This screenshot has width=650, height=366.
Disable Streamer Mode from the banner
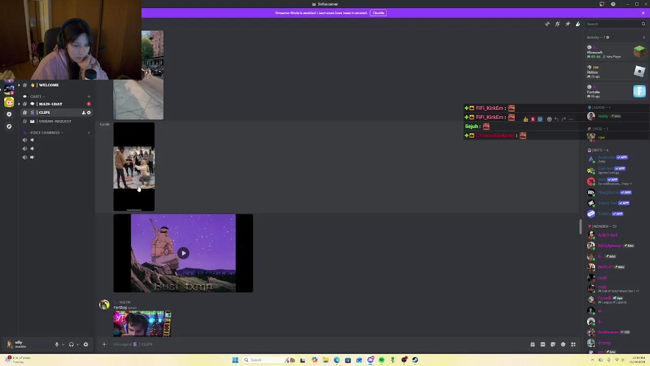tap(378, 13)
